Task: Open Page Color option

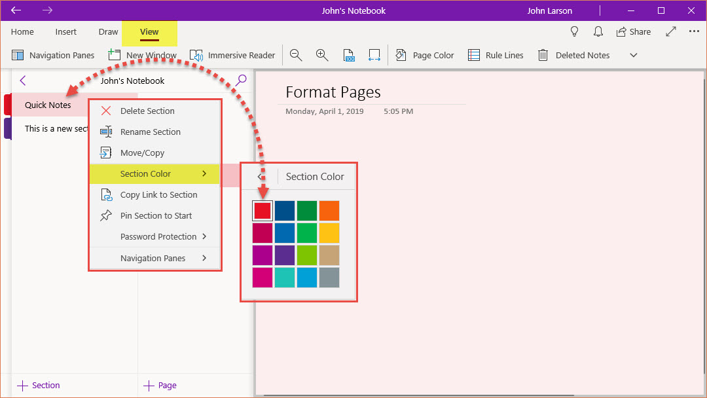Action: [x=425, y=56]
